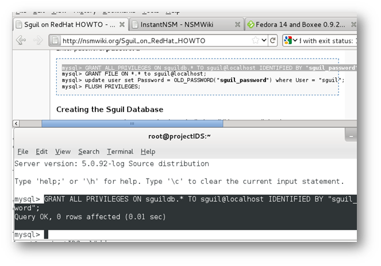381x266 pixels.
Task: Open the terminal File menu
Action: tap(22, 152)
